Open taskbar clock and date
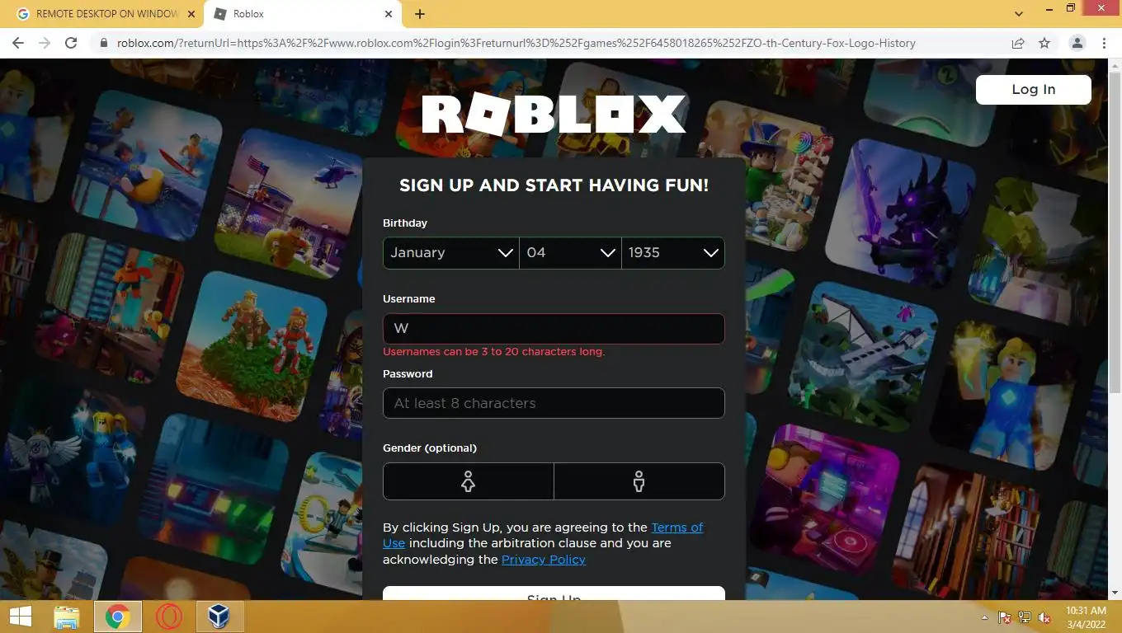1122x633 pixels. click(x=1086, y=617)
